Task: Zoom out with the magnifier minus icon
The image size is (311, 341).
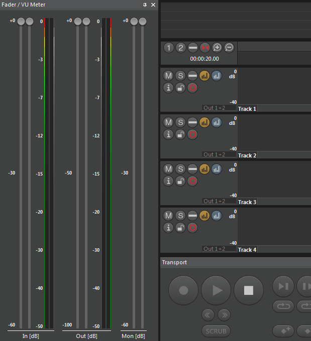Action: point(229,48)
